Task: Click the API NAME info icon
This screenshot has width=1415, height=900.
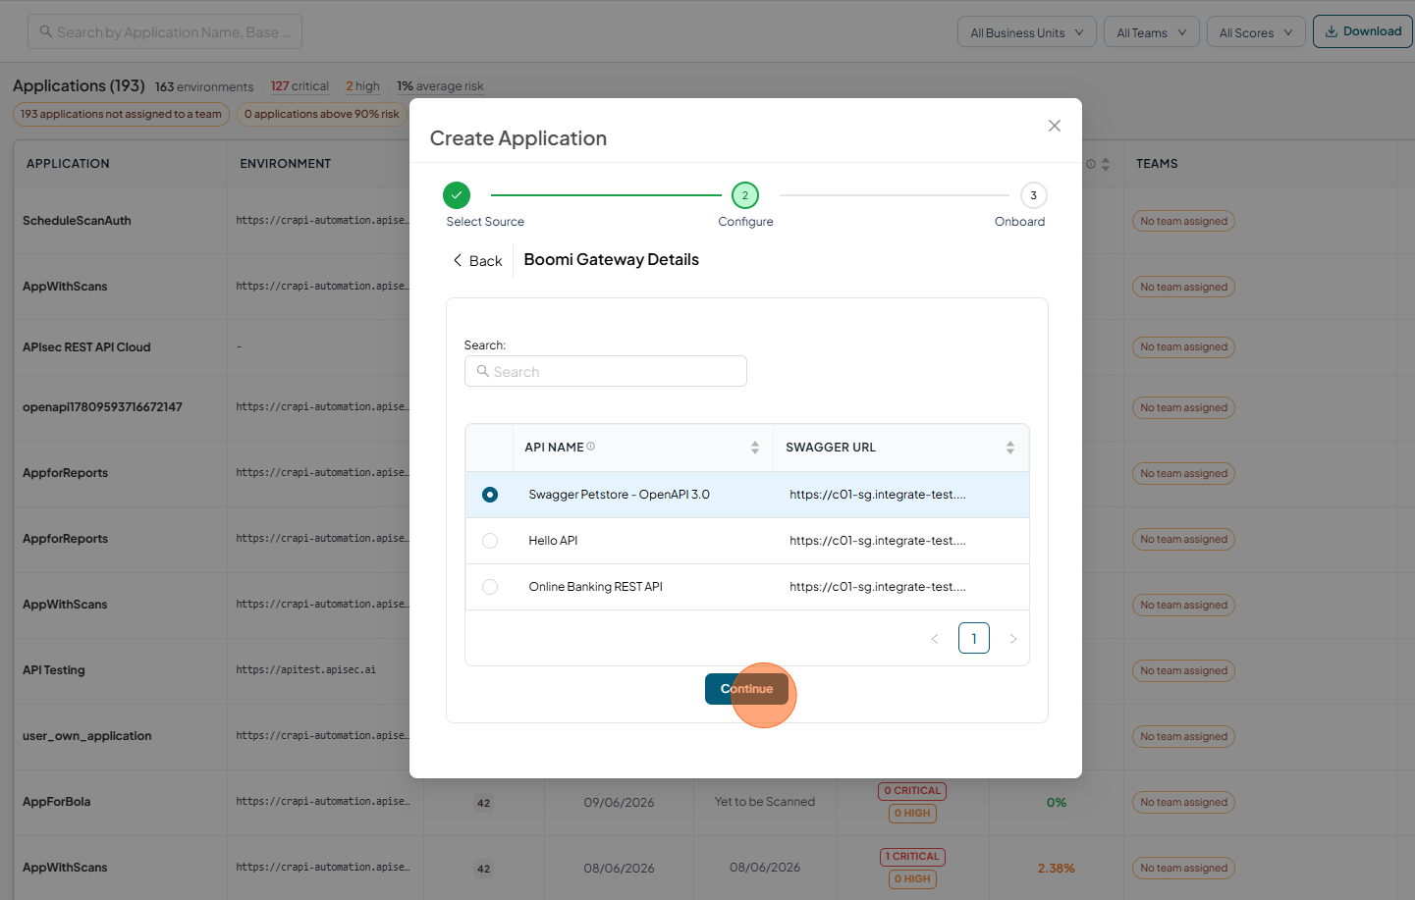Action: coord(590,447)
